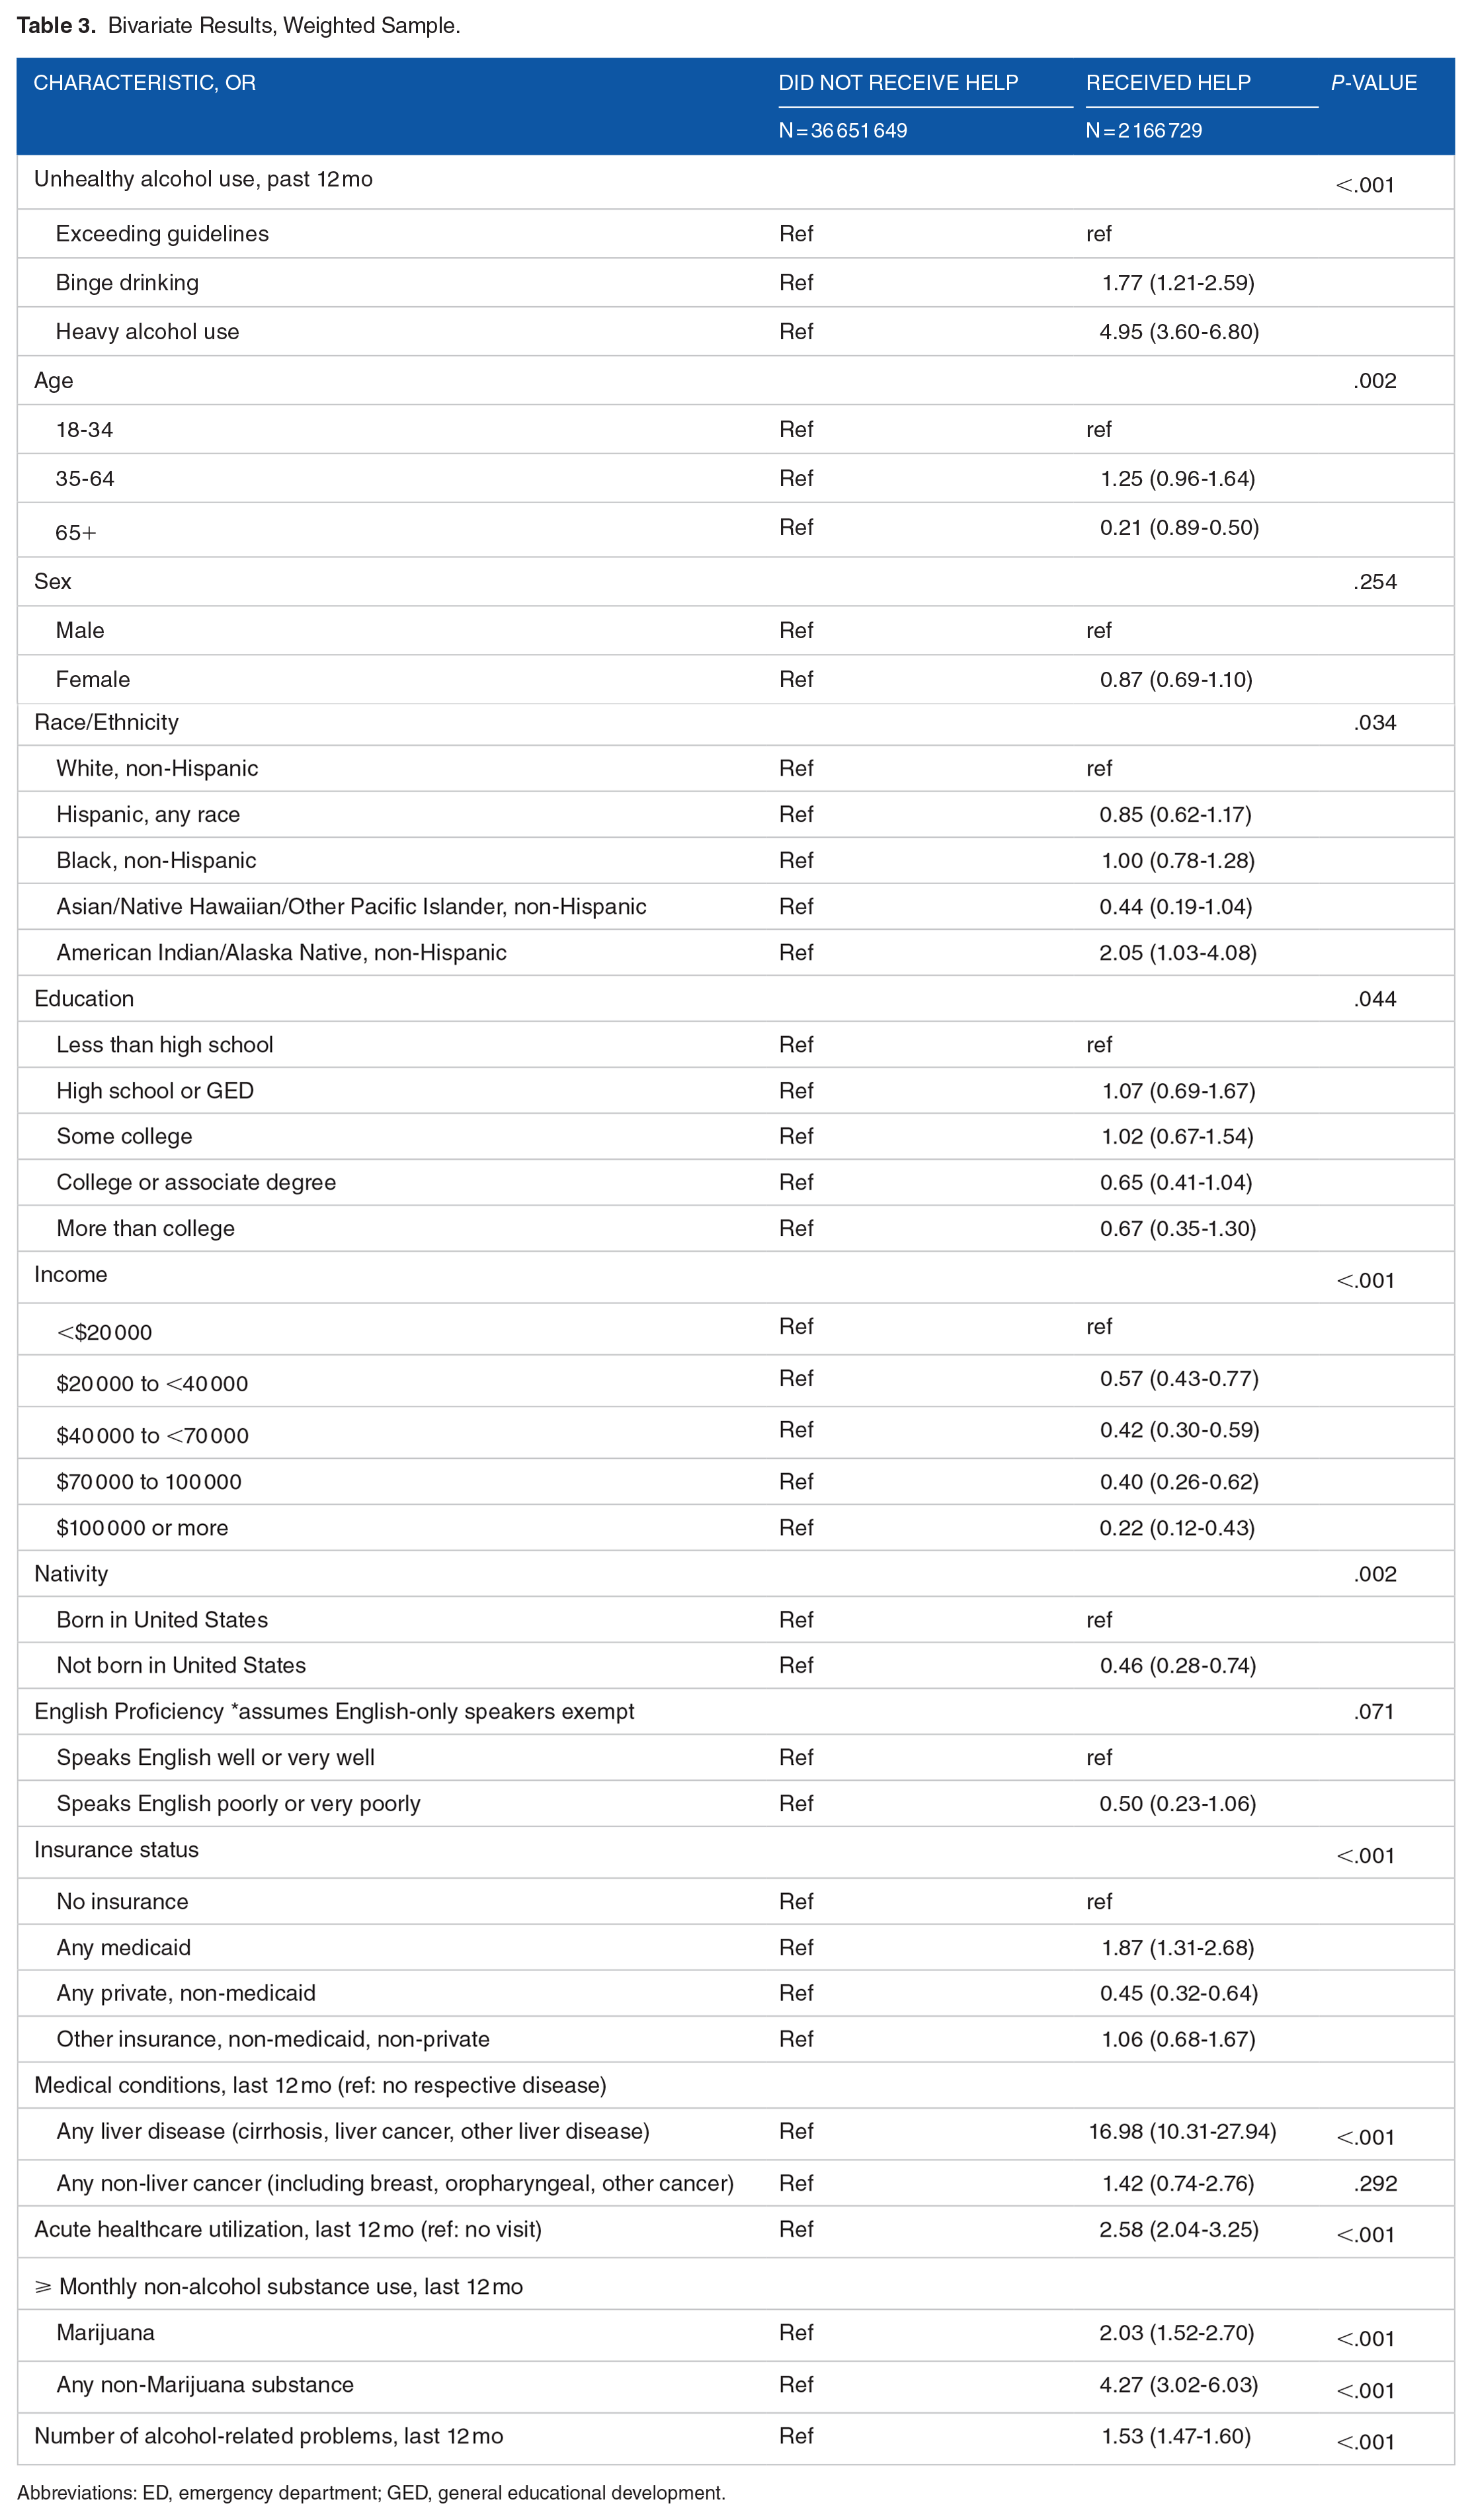Click Number of alcohol-related problems row
1472x2520 pixels.
pos(735,2436)
